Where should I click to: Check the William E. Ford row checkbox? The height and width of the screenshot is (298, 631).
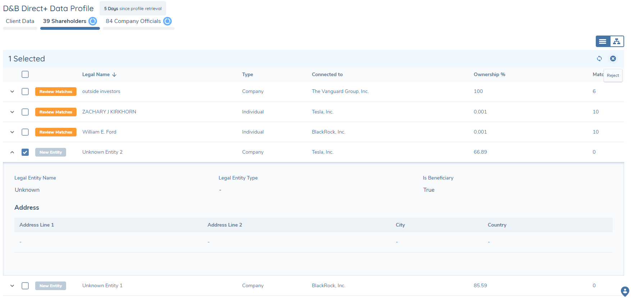point(25,132)
